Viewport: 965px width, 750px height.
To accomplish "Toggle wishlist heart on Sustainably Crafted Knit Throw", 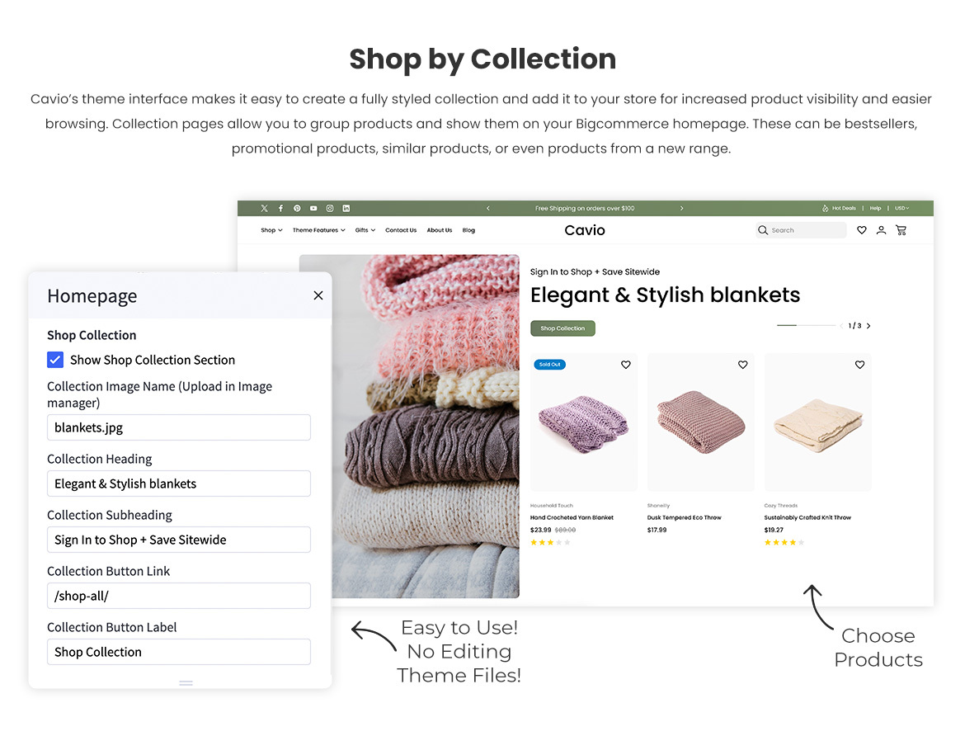I will pyautogui.click(x=859, y=365).
